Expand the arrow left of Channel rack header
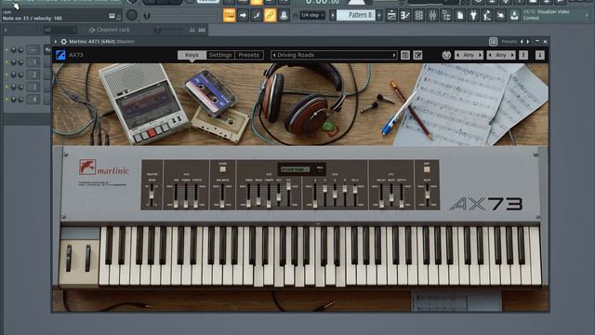Screen dimensions: 595x335 pyautogui.click(x=6, y=30)
